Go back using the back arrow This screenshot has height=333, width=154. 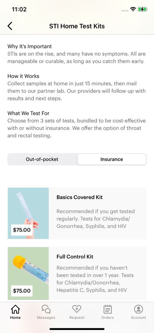pos(10,26)
